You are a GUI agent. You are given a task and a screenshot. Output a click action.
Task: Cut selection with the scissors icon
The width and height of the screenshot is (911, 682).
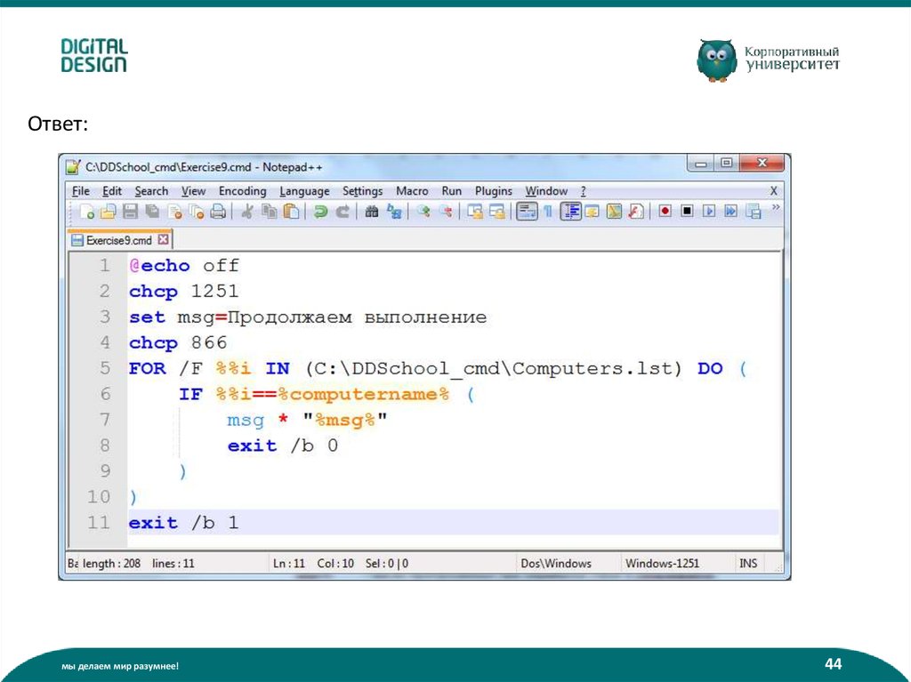[x=247, y=212]
